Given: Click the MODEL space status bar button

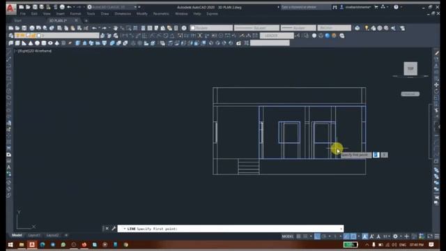Looking at the screenshot, I should [x=287, y=236].
